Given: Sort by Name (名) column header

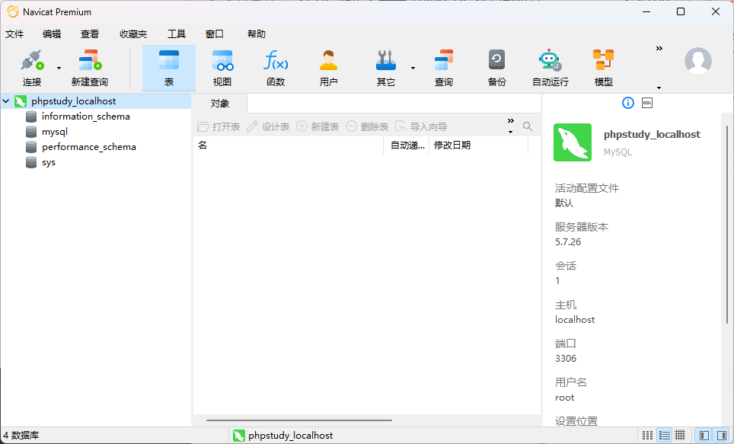Looking at the screenshot, I should tap(289, 145).
